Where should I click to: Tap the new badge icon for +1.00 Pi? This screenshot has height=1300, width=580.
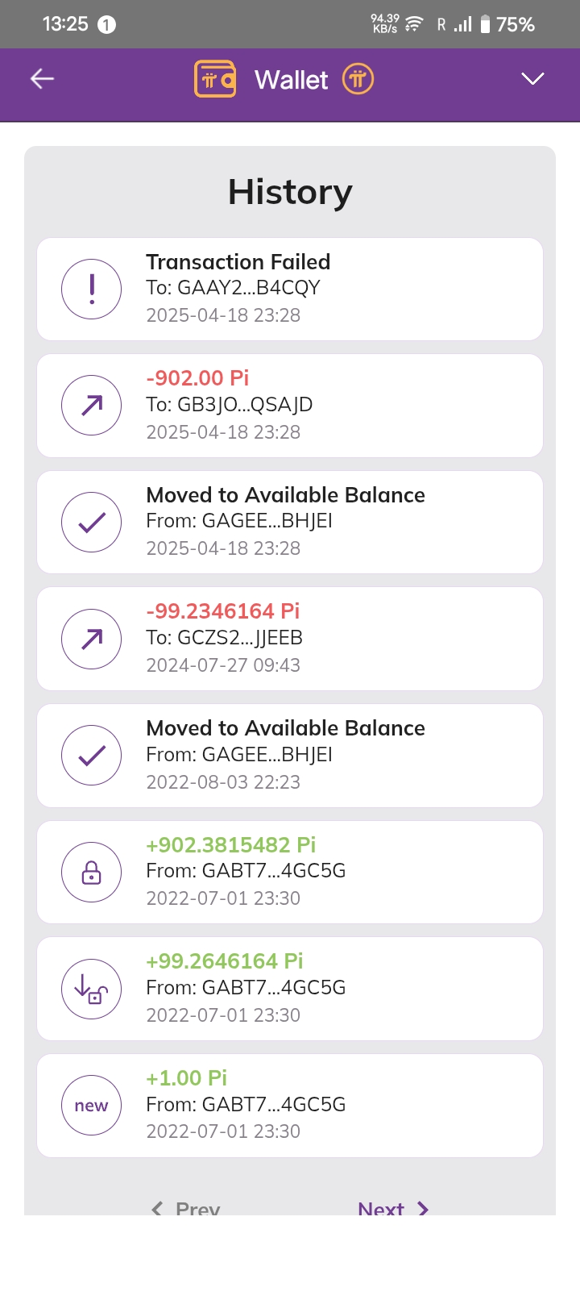point(92,1106)
